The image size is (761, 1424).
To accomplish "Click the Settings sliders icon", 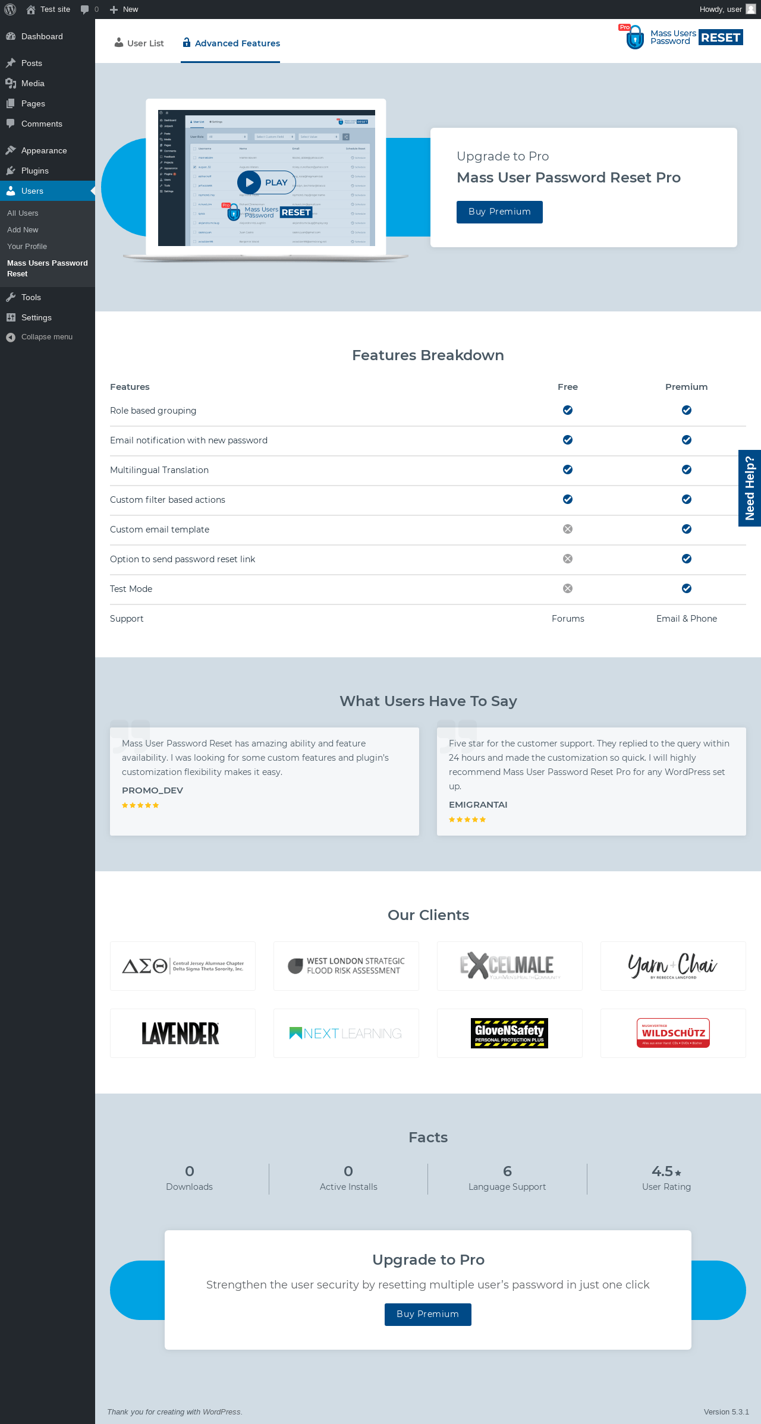I will [11, 317].
